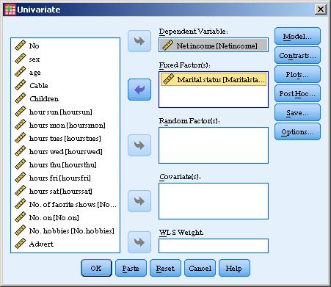Image resolution: width=331 pixels, height=287 pixels.
Task: Click the arrow button beside Dependent Variable
Action: (139, 41)
